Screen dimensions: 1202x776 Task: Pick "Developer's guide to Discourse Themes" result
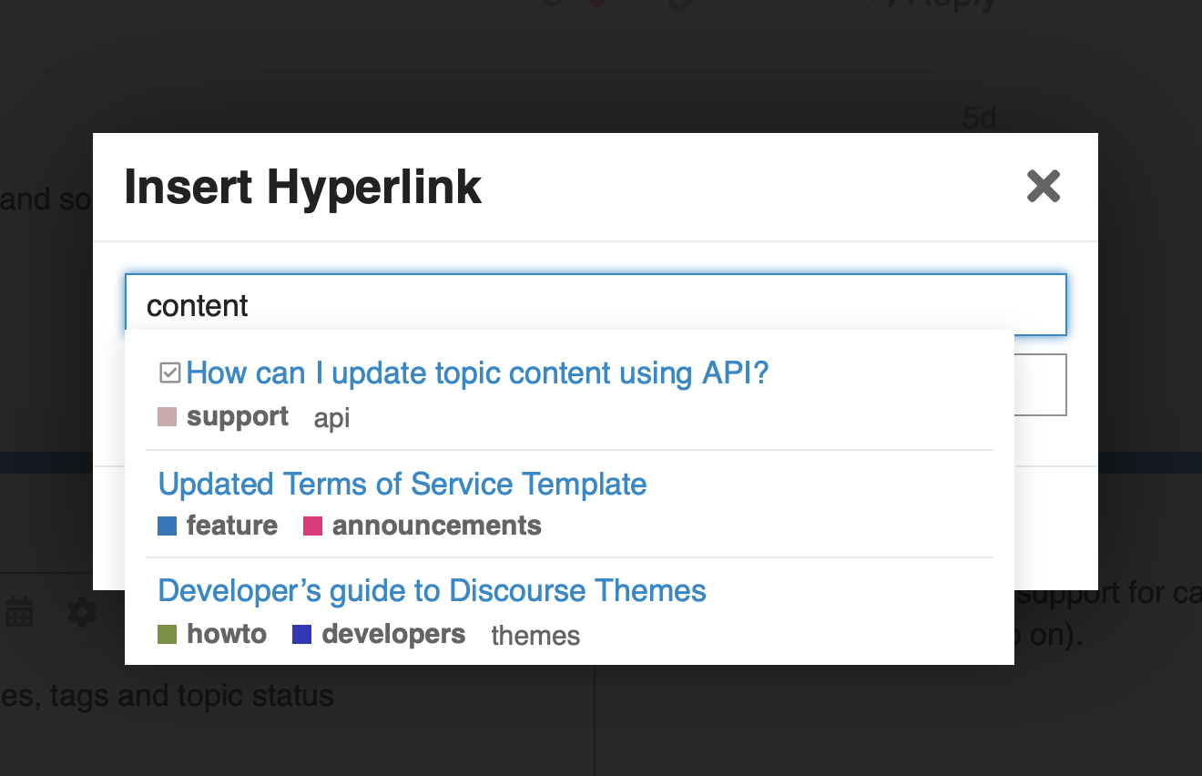(433, 591)
